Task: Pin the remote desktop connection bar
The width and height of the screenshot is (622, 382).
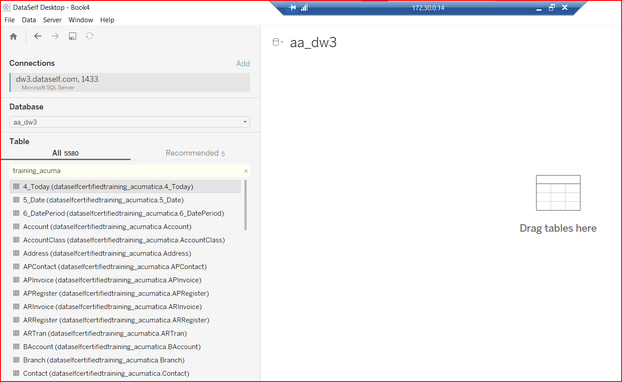Action: (292, 8)
